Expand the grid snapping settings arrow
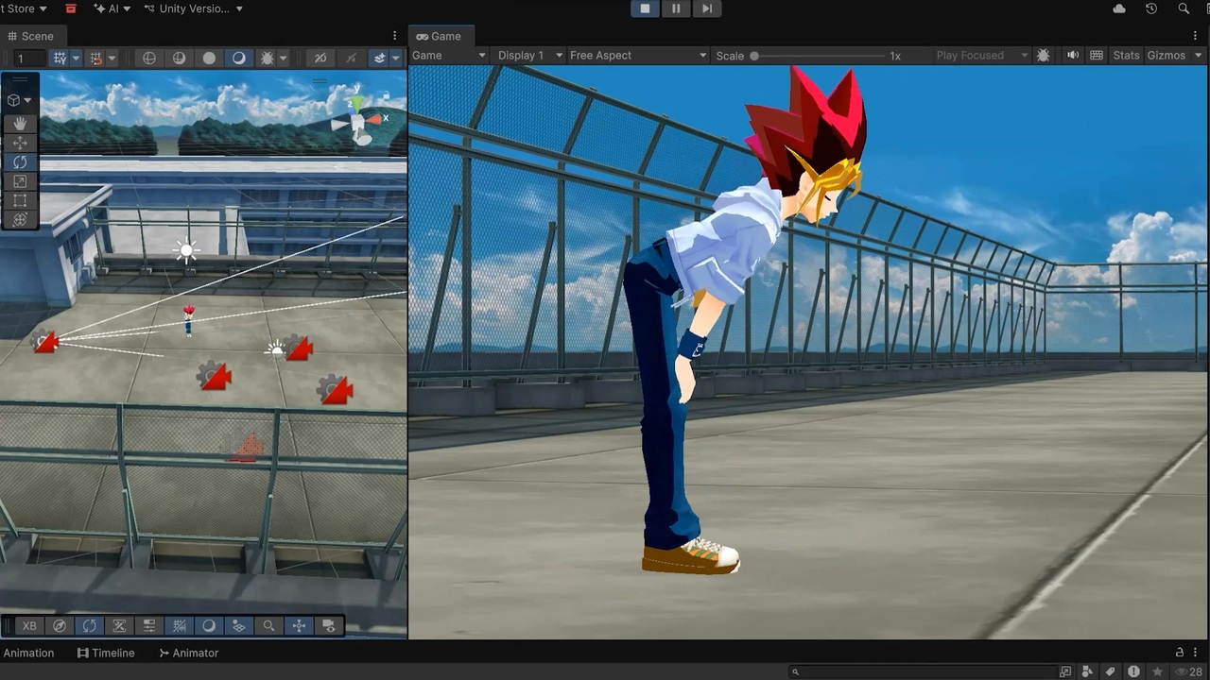Image resolution: width=1210 pixels, height=680 pixels. tap(77, 58)
